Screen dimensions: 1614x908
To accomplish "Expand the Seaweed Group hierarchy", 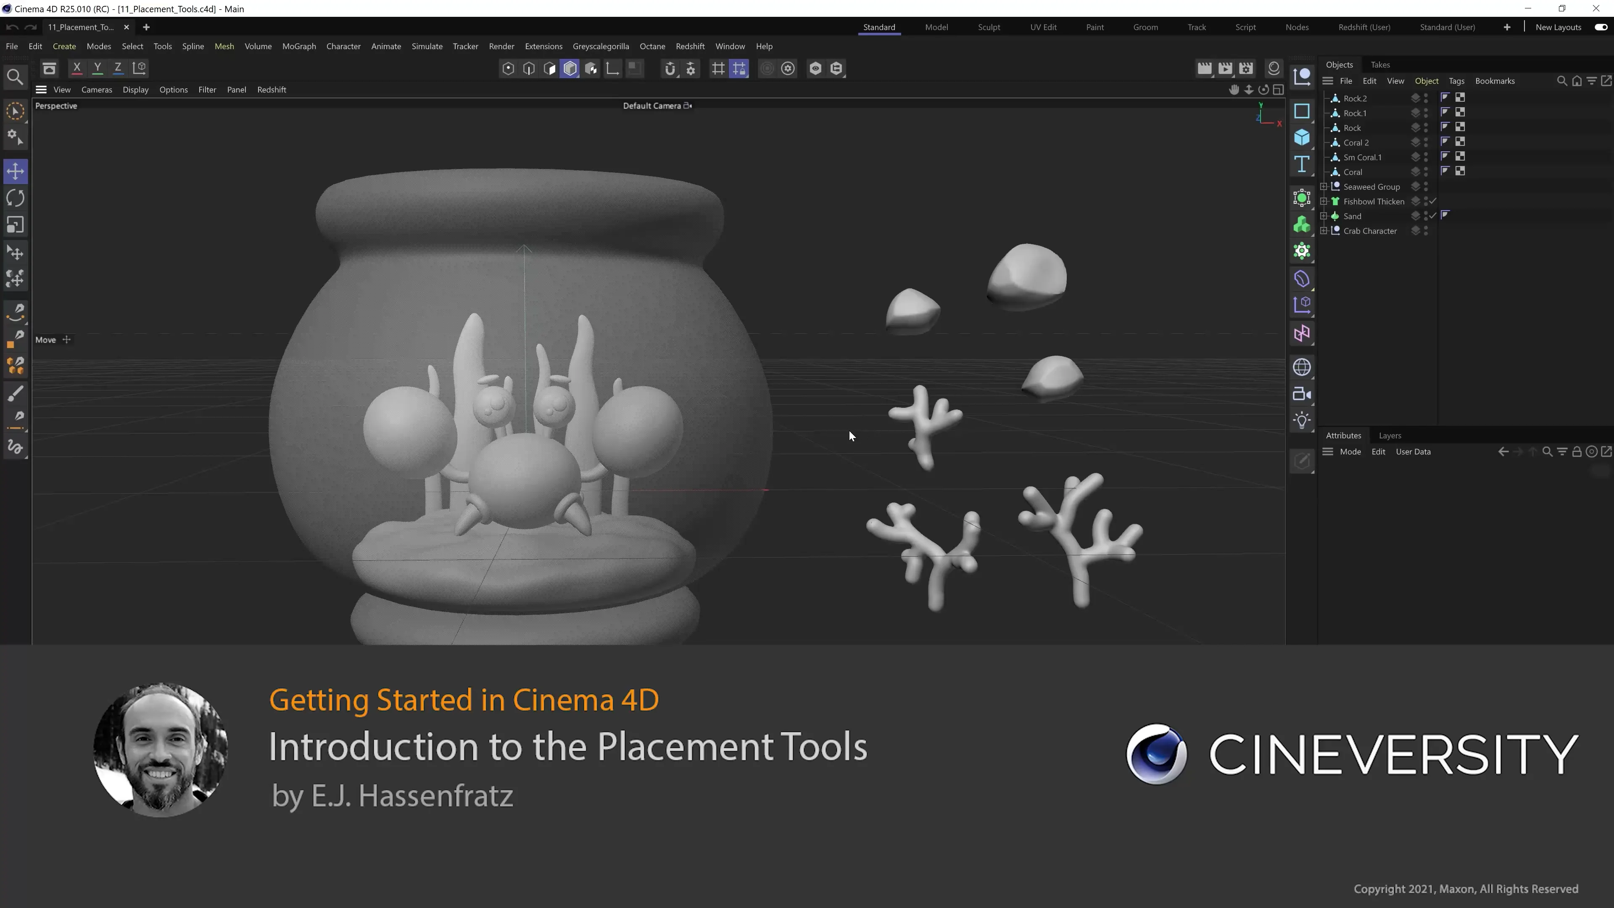I will pyautogui.click(x=1324, y=186).
